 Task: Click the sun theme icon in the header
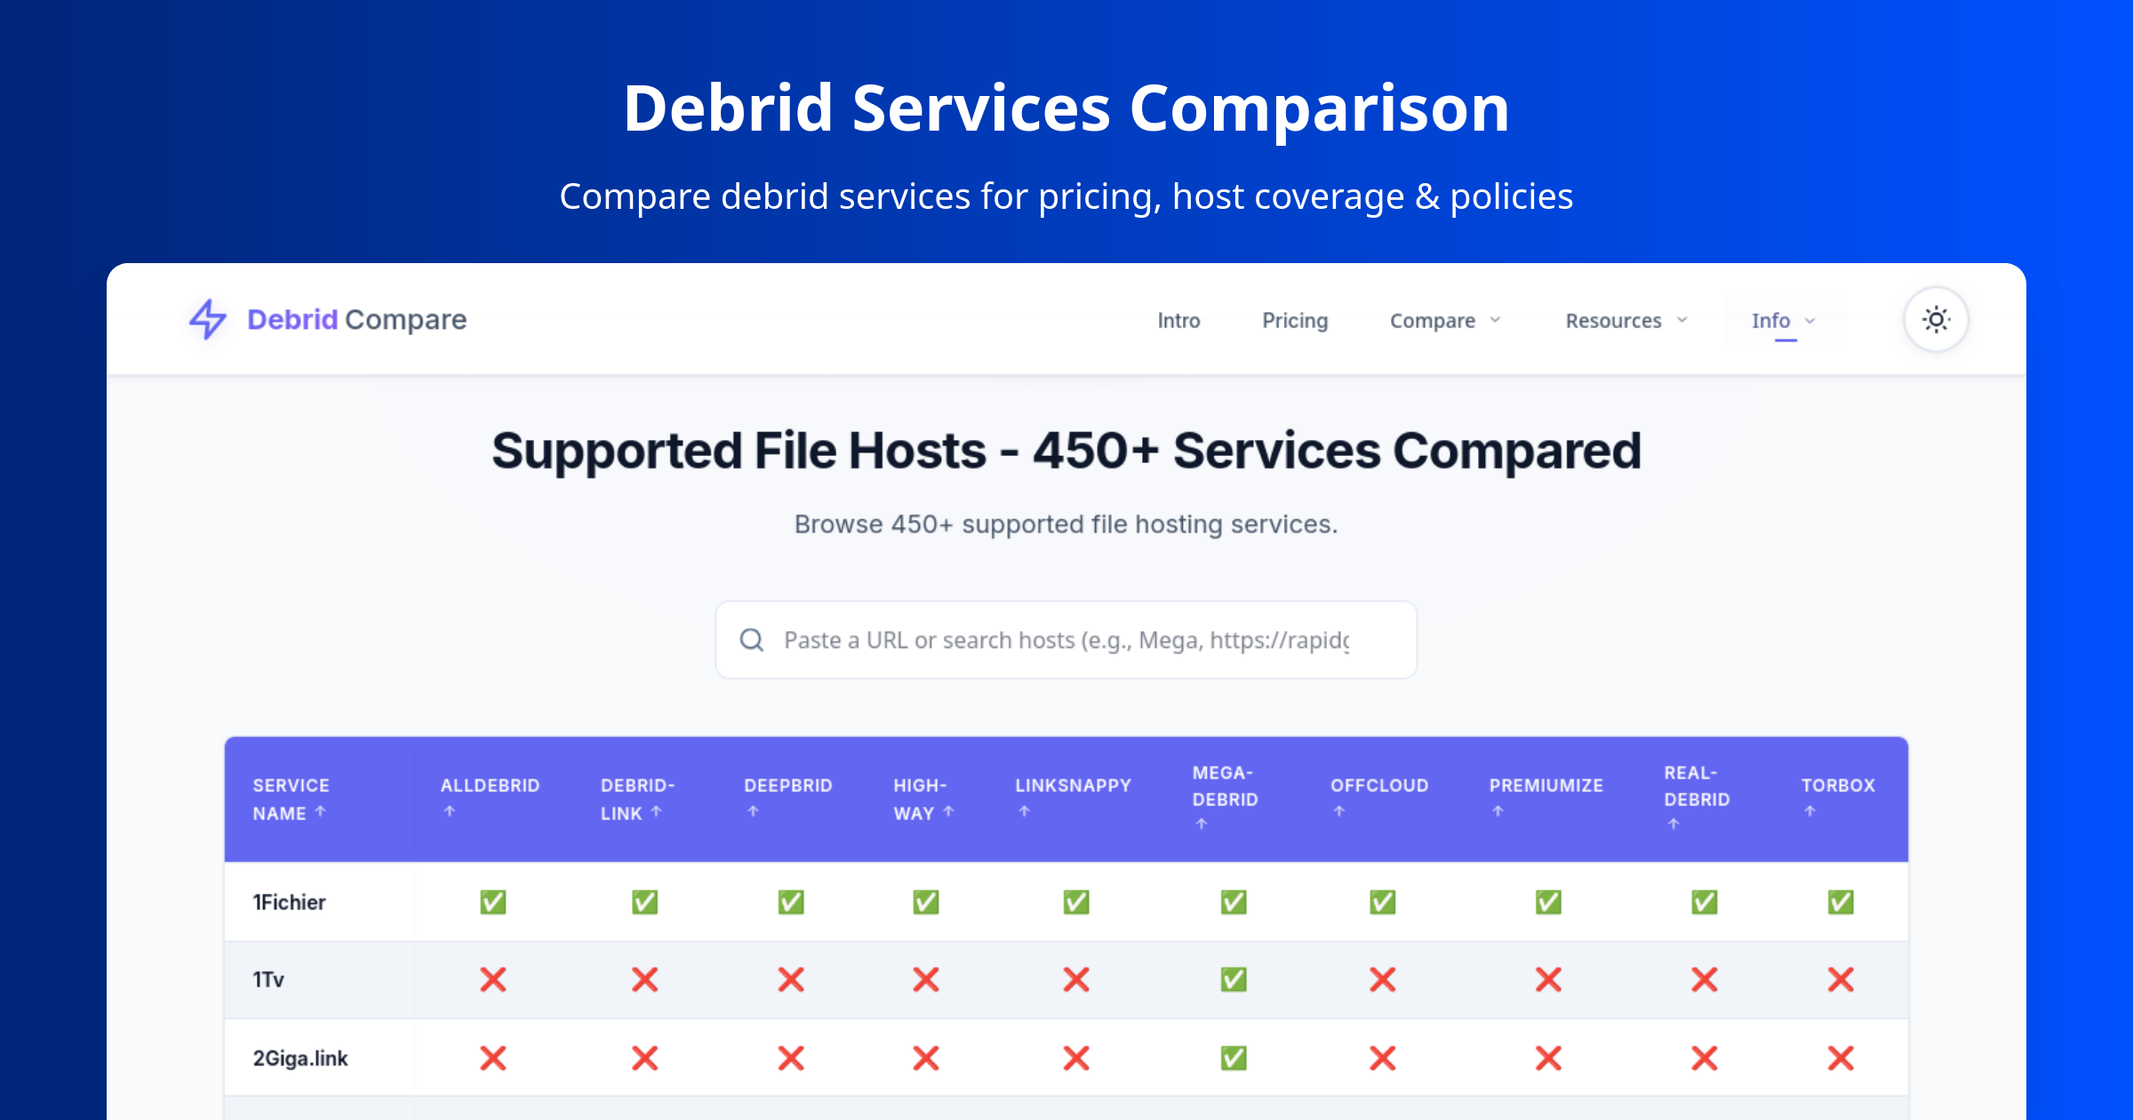pyautogui.click(x=1935, y=319)
